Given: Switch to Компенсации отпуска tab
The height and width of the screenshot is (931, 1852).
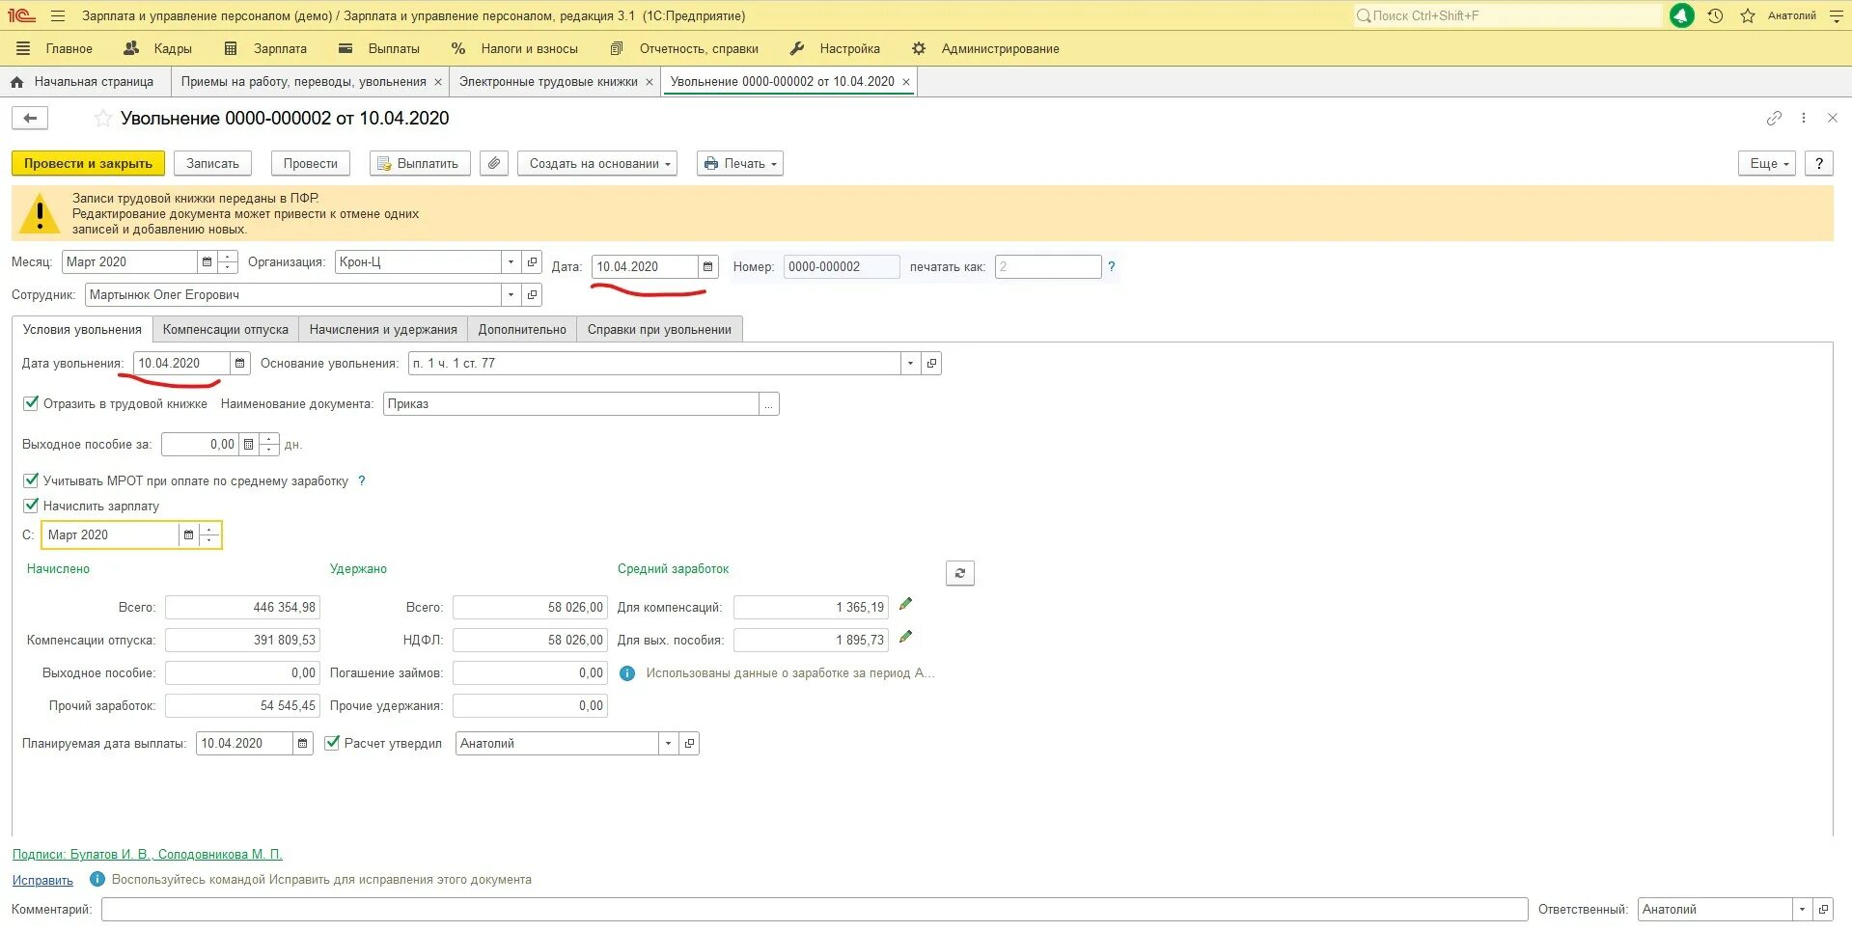Looking at the screenshot, I should click(226, 329).
